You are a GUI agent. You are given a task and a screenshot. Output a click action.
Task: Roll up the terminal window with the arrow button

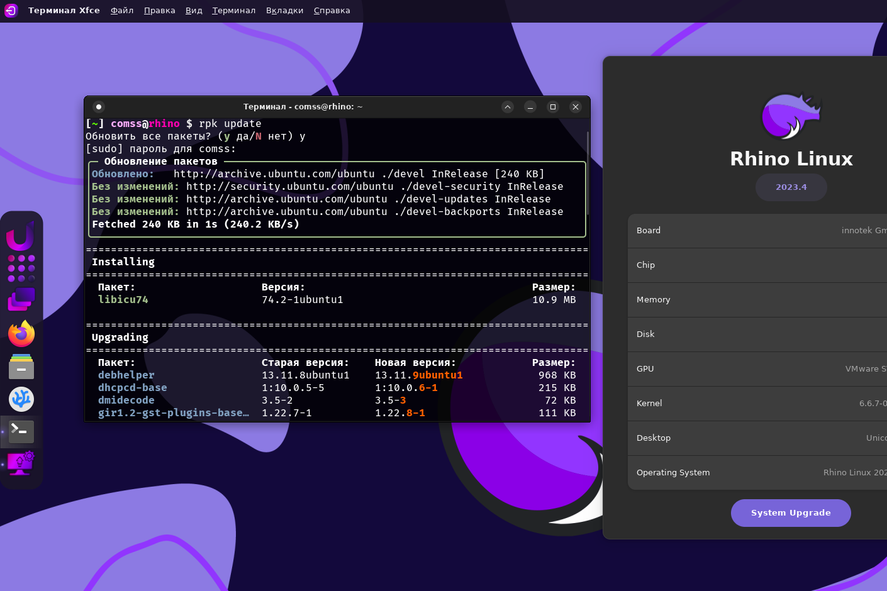coord(508,107)
